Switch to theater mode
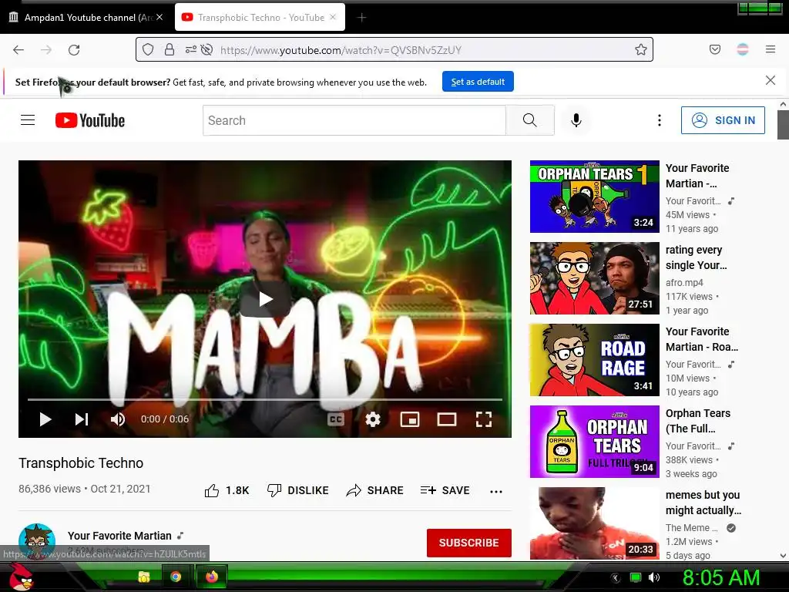Screen dimensions: 789x592 point(447,419)
